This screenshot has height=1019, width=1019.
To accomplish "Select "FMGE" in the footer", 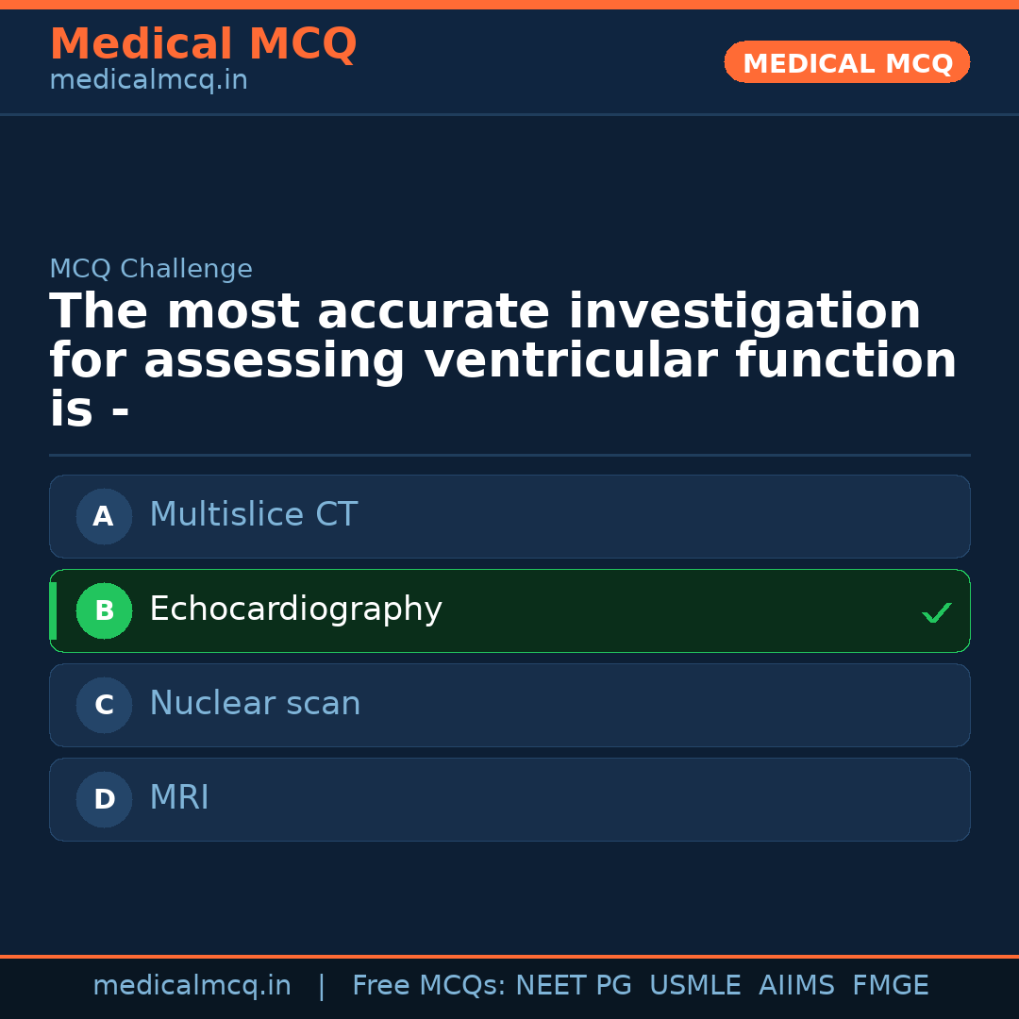I will tap(890, 986).
